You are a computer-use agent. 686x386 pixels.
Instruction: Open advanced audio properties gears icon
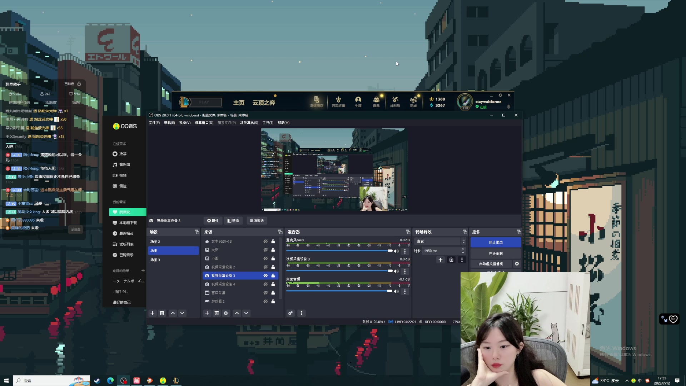(x=290, y=313)
